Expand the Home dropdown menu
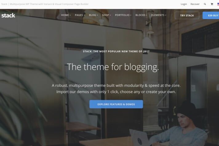 coord(66,15)
